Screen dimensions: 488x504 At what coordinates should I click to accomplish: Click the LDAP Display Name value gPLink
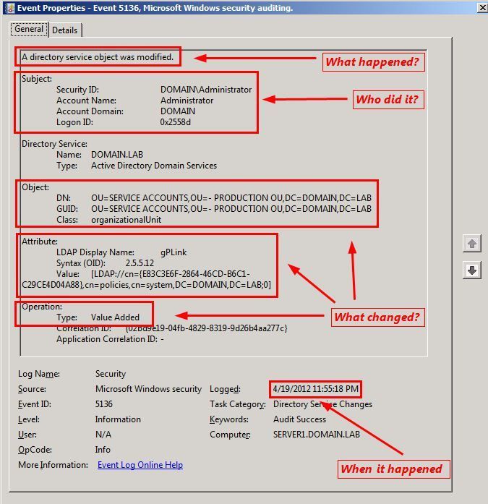(x=174, y=252)
